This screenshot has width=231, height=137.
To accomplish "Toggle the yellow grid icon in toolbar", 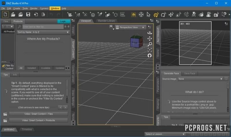I will (x=134, y=15).
